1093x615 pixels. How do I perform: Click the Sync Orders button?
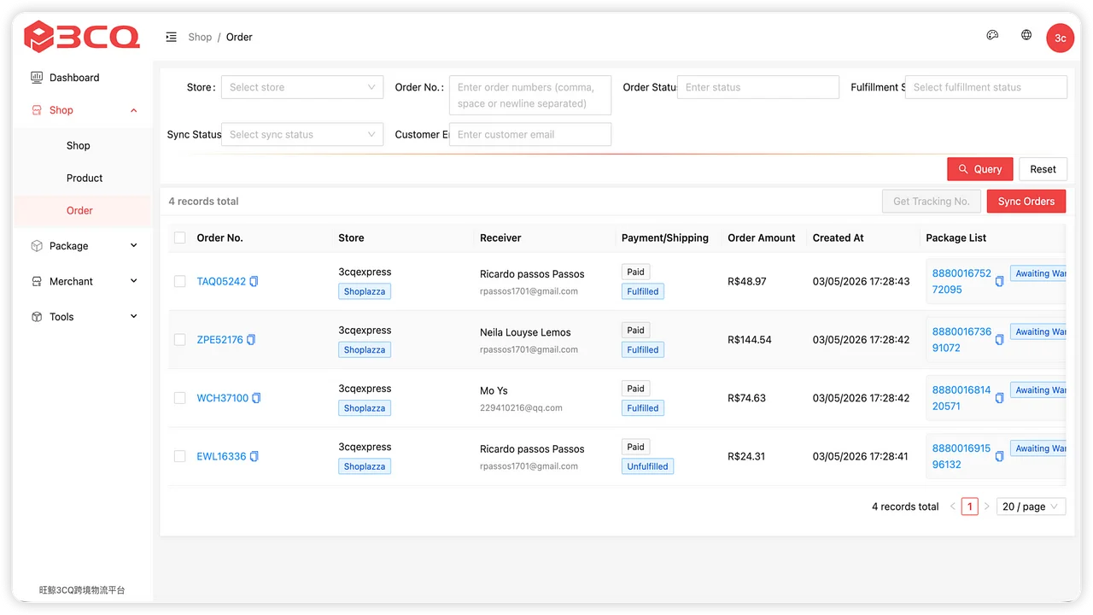[1026, 202]
